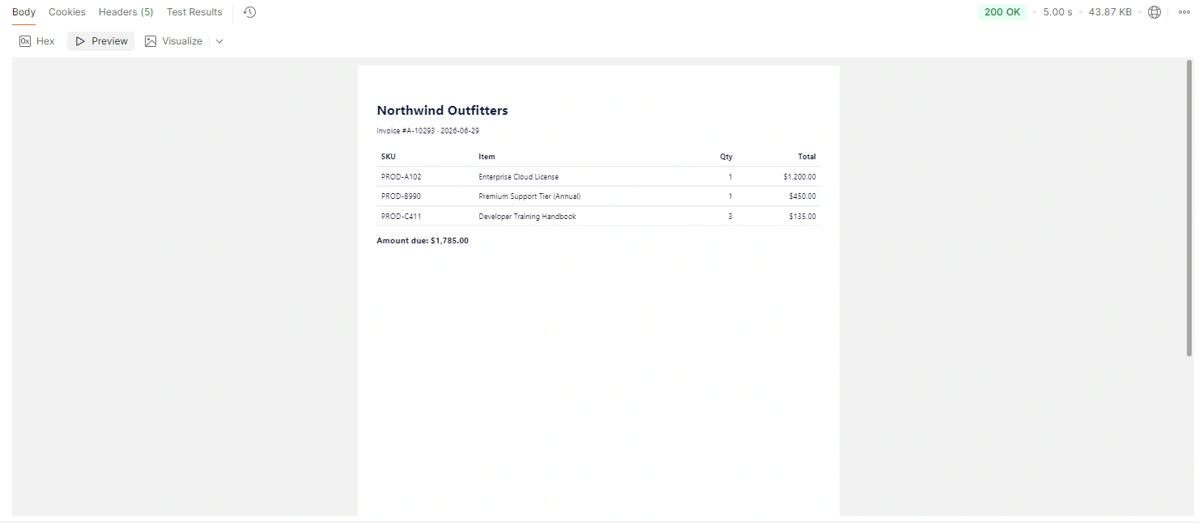Click the vertical scrollbar of the preview
1199x523 pixels.
1189,208
